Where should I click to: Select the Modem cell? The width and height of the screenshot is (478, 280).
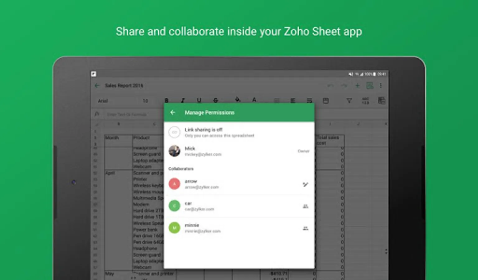(148, 204)
